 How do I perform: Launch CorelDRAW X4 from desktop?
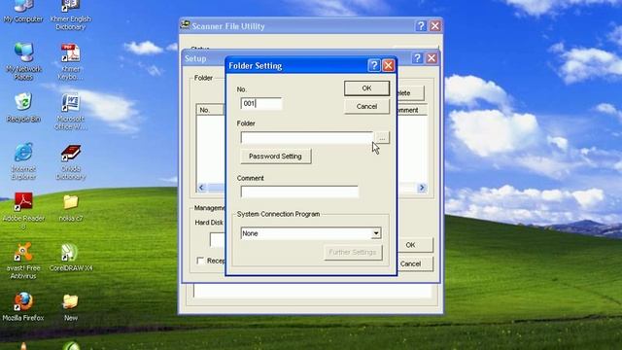coord(71,257)
